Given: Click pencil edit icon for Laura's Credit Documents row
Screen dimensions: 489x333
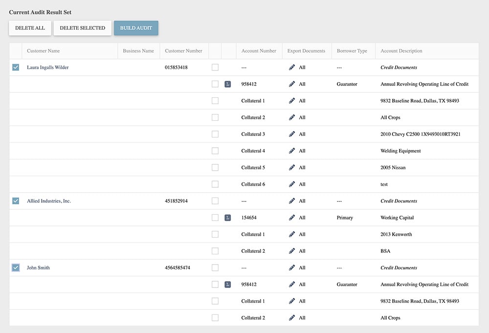Looking at the screenshot, I should 292,67.
